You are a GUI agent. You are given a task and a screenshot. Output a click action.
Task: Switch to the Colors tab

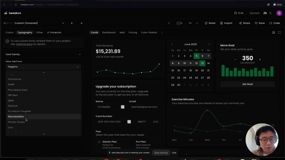(x=9, y=32)
